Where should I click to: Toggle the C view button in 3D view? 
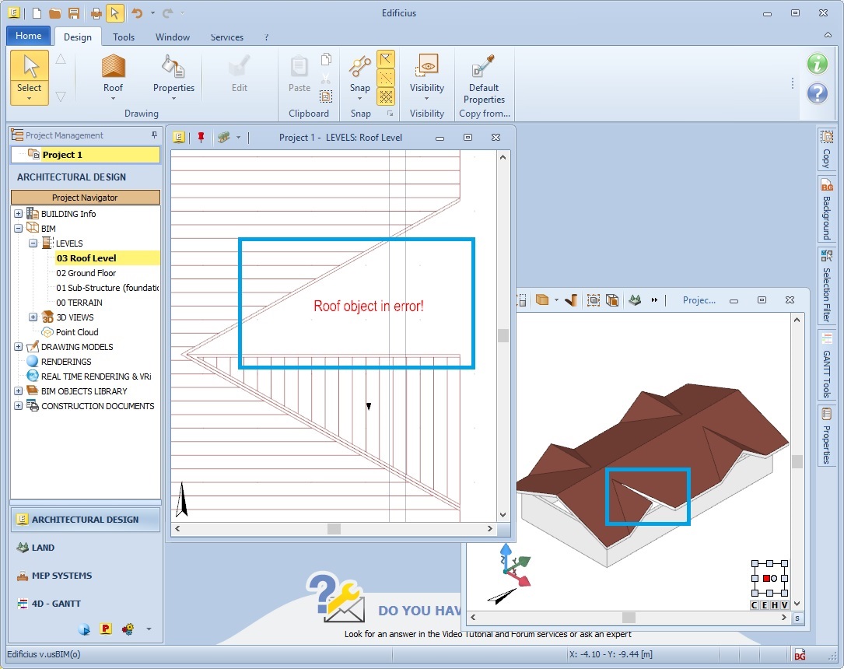point(755,605)
